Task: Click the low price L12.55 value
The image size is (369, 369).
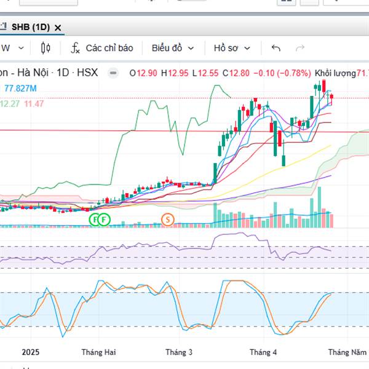Action: pyautogui.click(x=205, y=73)
